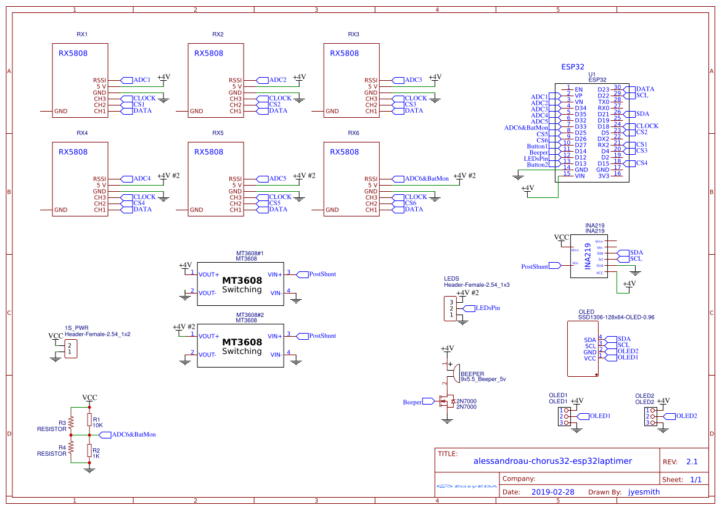Click the RX6 designator label
This screenshot has width=722, height=510.
353,133
